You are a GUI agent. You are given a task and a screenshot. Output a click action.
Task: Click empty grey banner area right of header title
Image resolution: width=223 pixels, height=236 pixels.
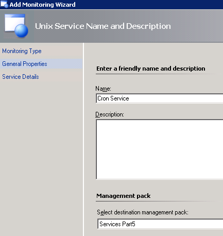197,26
